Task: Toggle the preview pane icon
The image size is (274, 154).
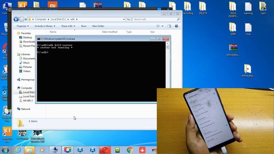Action: pos(169,26)
